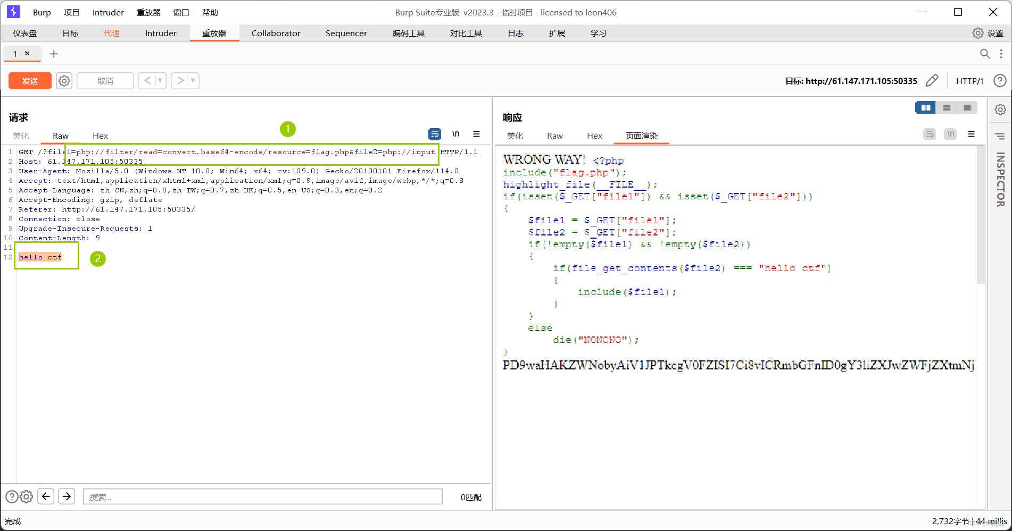The height and width of the screenshot is (531, 1012).
Task: Expand the INSPECTOR side panel
Action: [1000, 180]
